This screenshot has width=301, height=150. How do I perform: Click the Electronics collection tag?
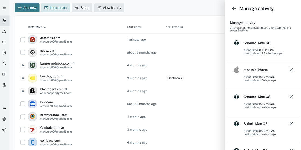point(175,78)
